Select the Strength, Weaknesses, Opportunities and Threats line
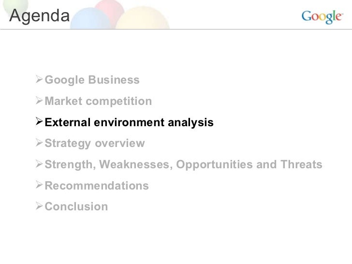 (183, 165)
